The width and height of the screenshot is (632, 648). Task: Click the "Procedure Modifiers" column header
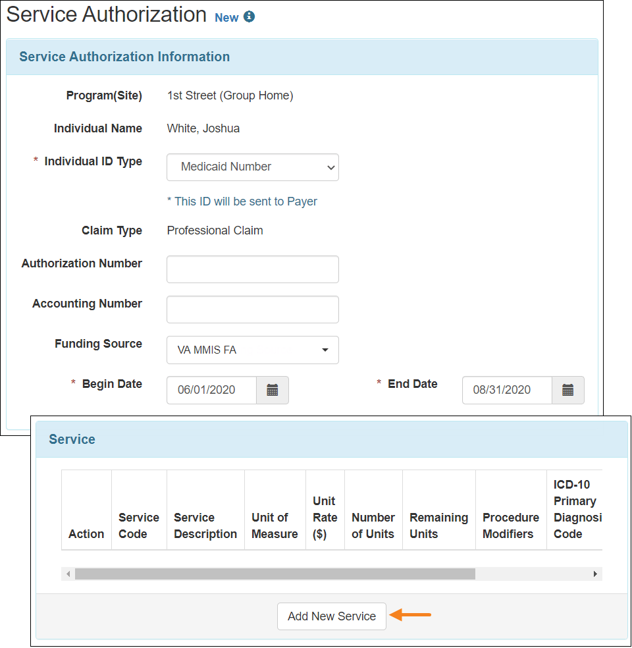click(x=511, y=526)
